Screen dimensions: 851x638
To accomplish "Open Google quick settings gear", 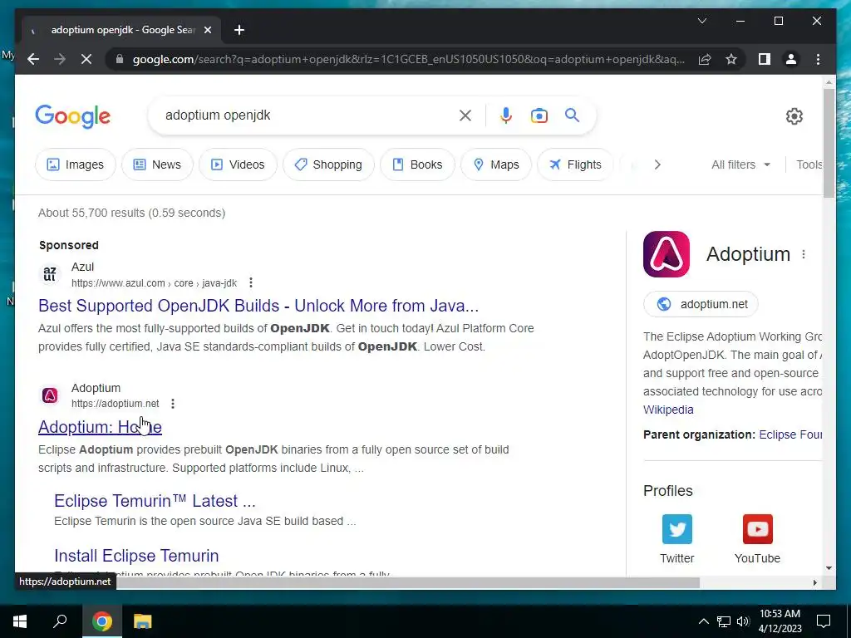I will pos(794,116).
